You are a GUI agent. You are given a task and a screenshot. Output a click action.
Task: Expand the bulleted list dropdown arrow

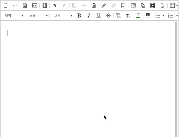pos(163,15)
